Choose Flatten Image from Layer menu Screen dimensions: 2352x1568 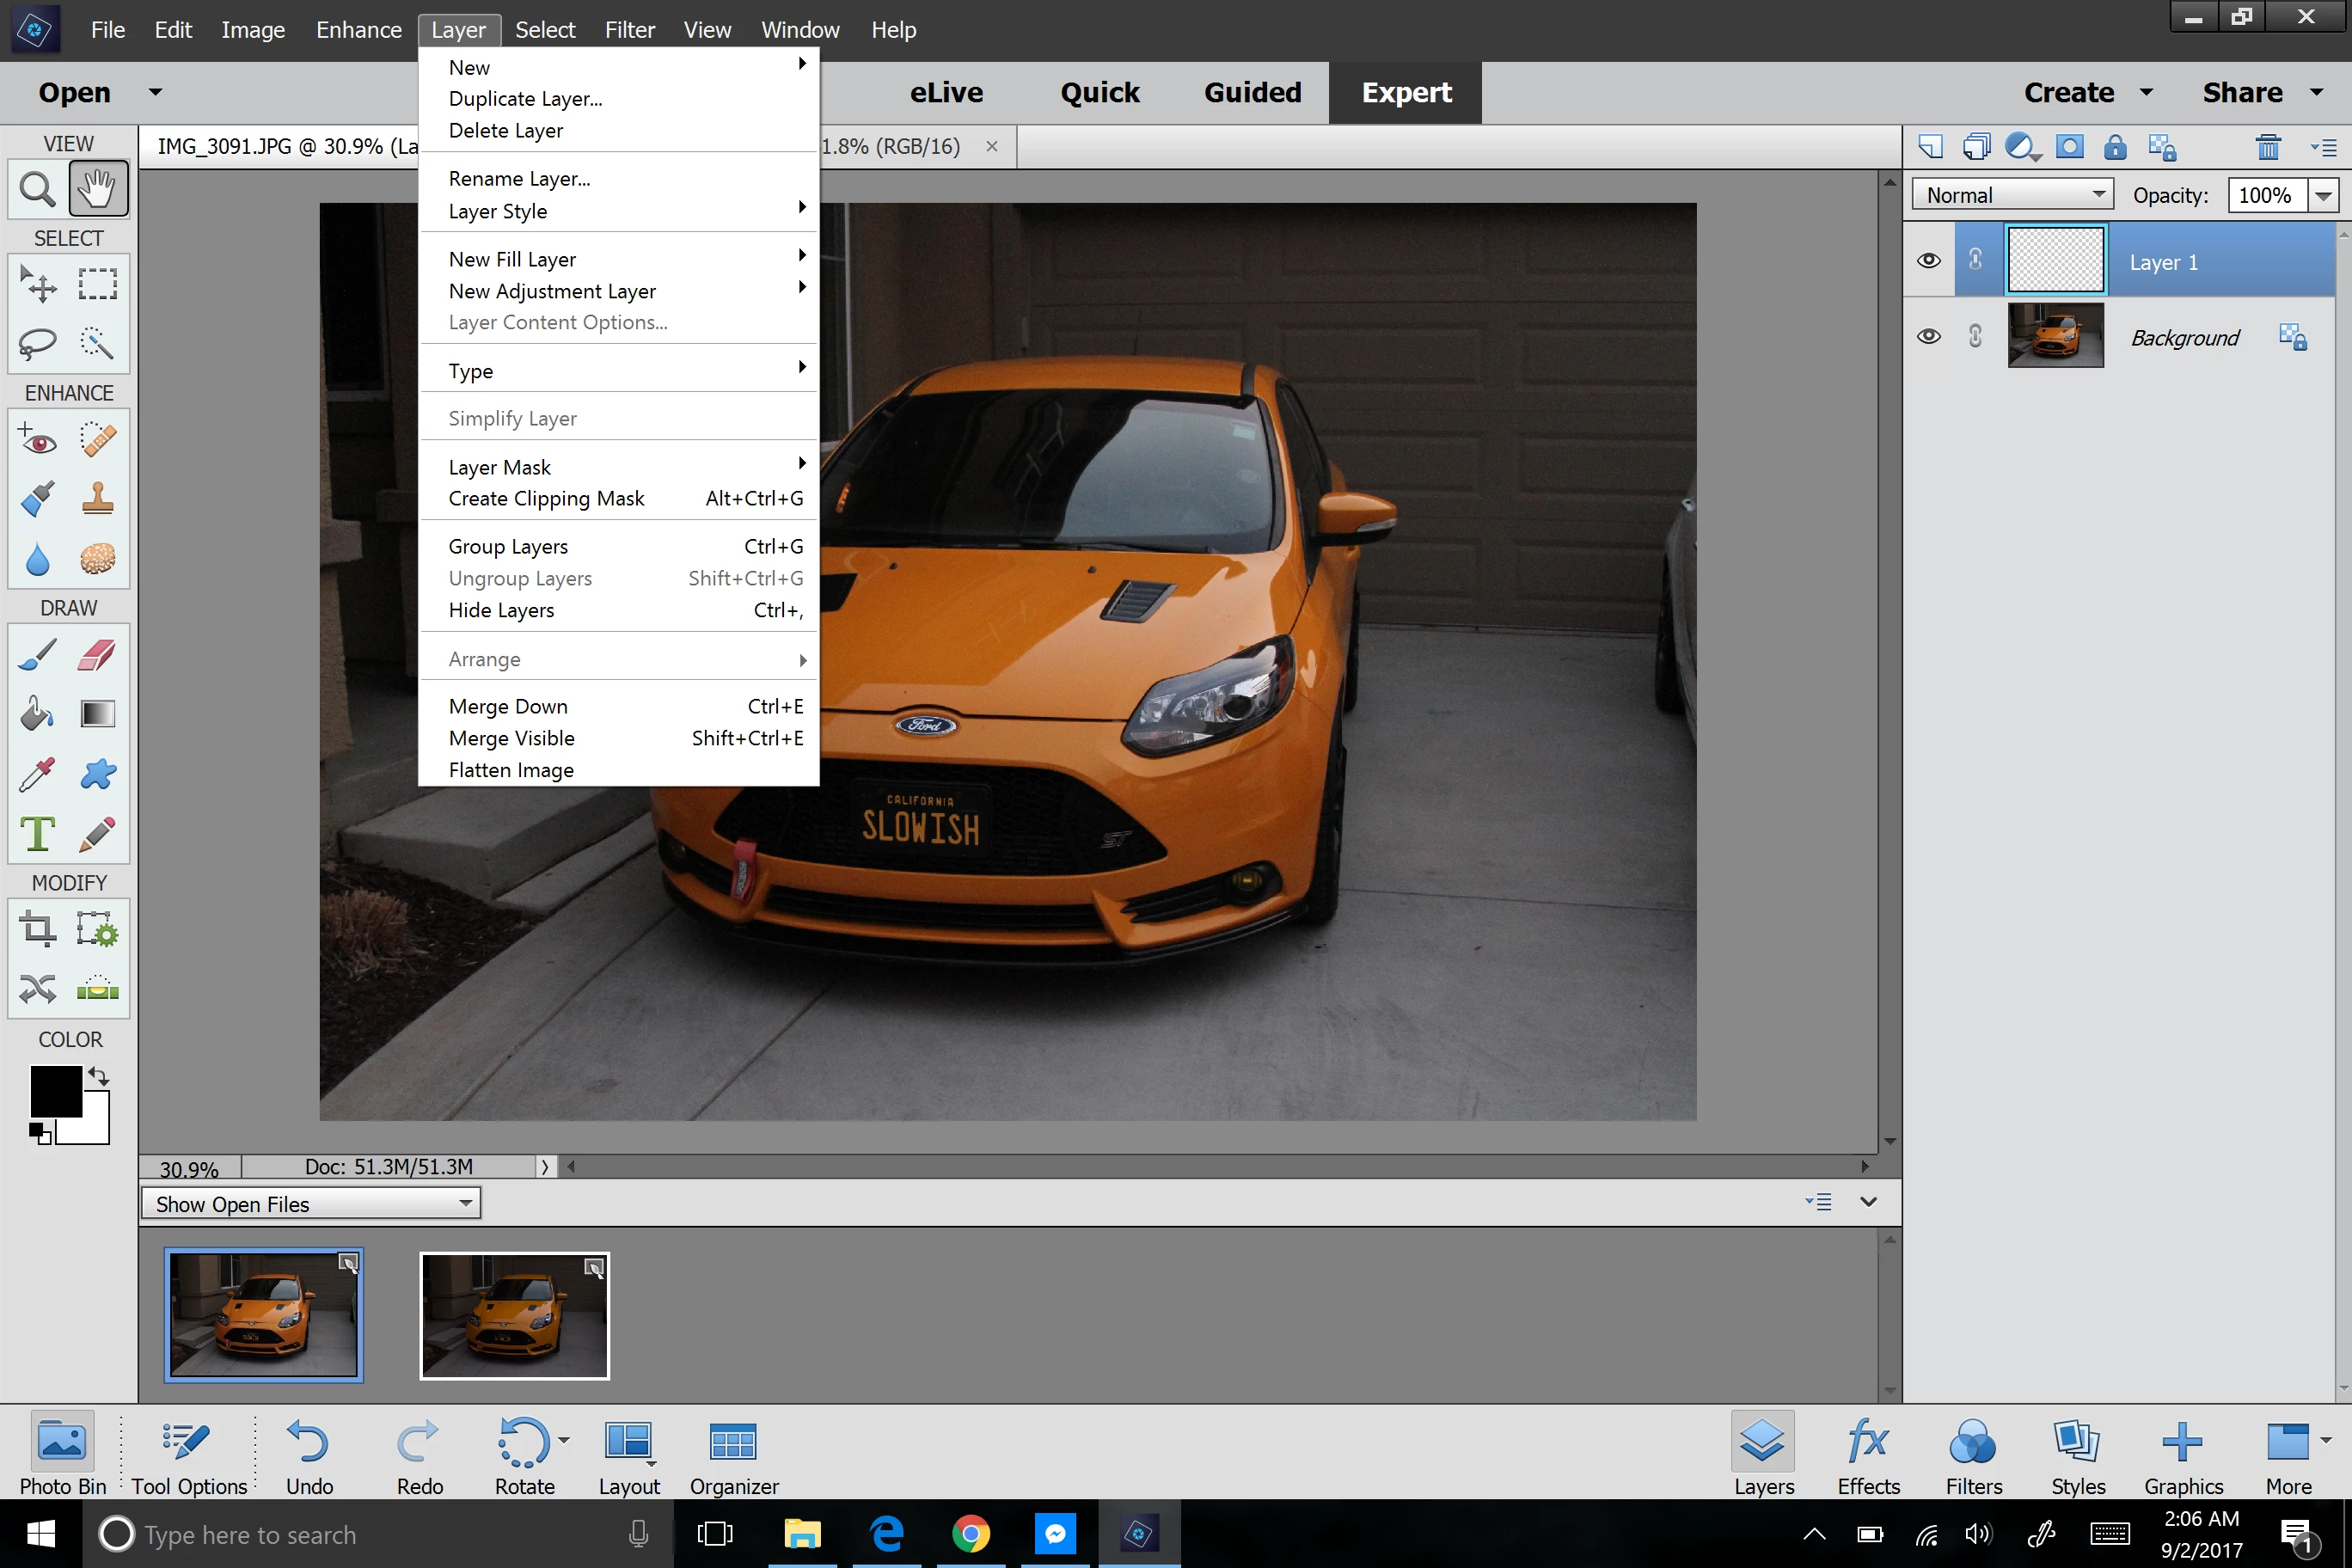coord(511,770)
